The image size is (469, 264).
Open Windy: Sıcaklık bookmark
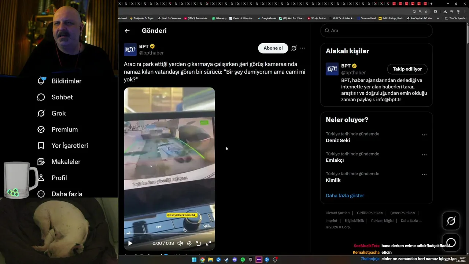[317, 18]
